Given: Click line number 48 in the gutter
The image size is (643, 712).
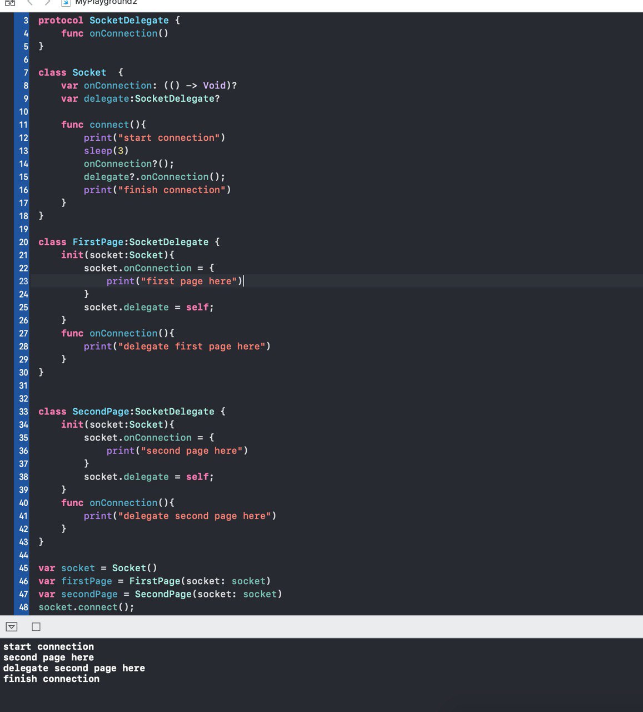Looking at the screenshot, I should 23,607.
